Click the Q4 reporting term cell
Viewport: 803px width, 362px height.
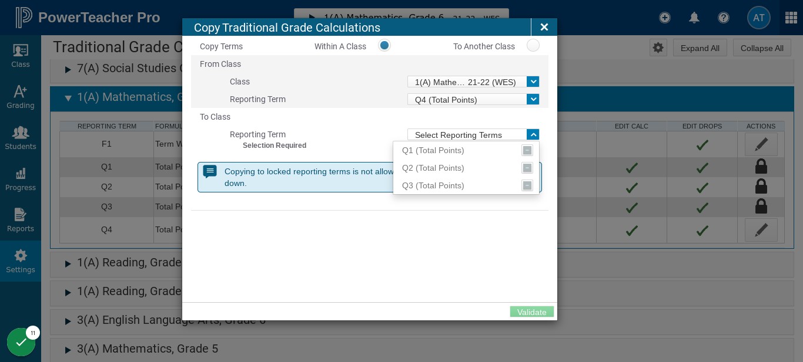(x=106, y=229)
